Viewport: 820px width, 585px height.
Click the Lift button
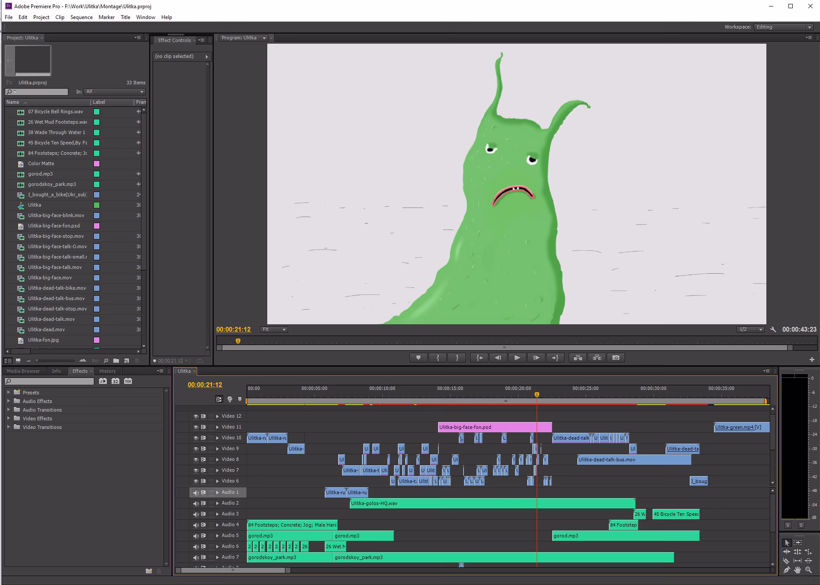tap(577, 358)
